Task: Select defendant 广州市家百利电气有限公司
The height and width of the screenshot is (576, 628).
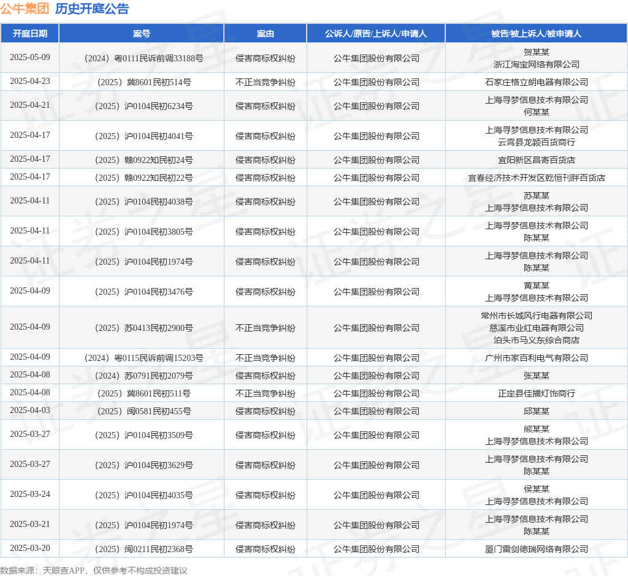Action: pyautogui.click(x=536, y=357)
